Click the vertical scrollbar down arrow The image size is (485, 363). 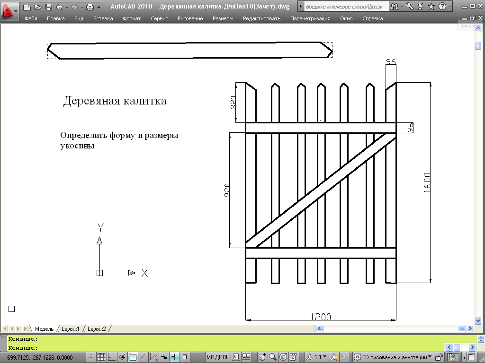pos(478,321)
